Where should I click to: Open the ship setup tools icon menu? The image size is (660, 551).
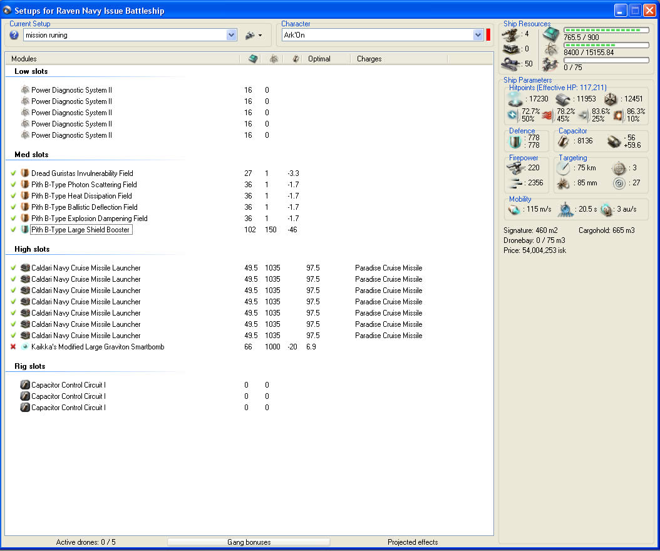(x=254, y=35)
